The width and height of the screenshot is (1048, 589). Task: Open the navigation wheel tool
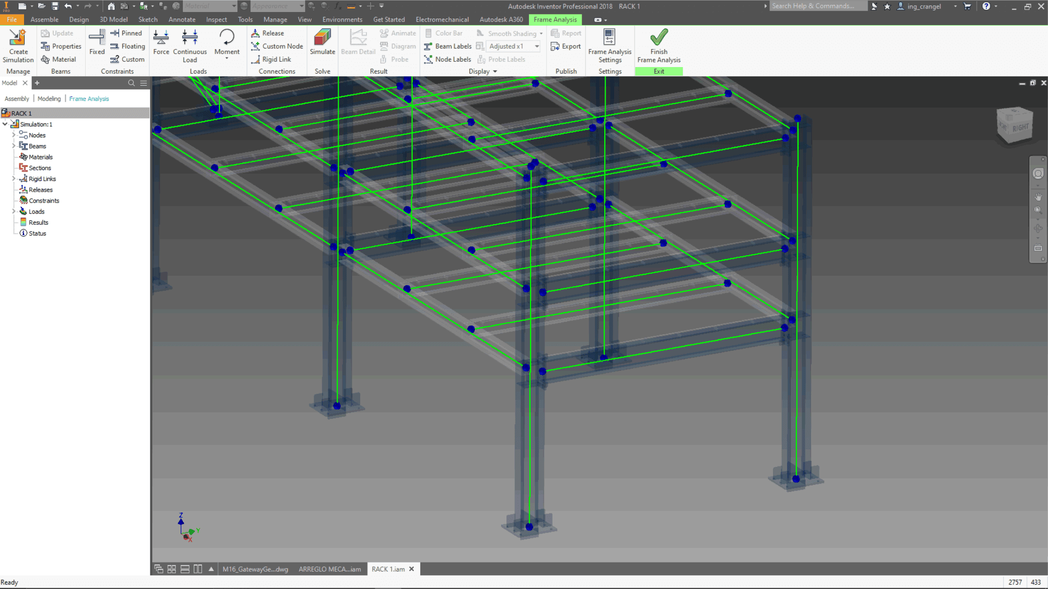click(1038, 174)
